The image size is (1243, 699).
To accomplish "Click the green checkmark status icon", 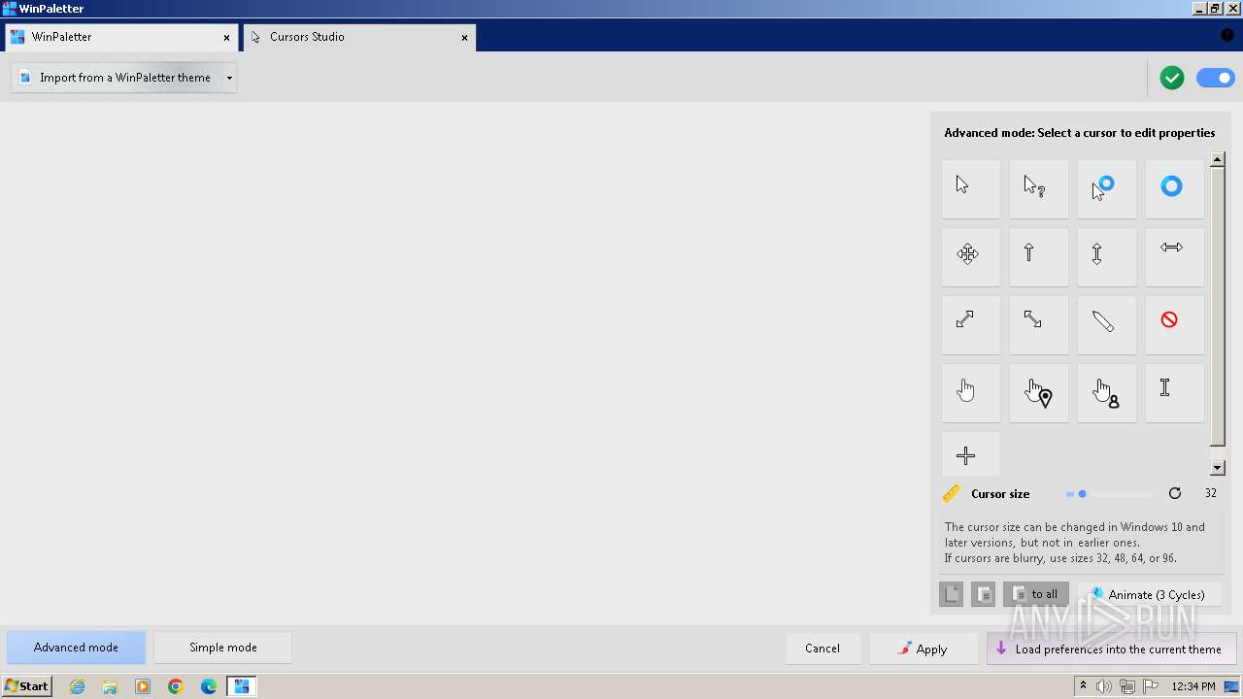I will [x=1172, y=78].
